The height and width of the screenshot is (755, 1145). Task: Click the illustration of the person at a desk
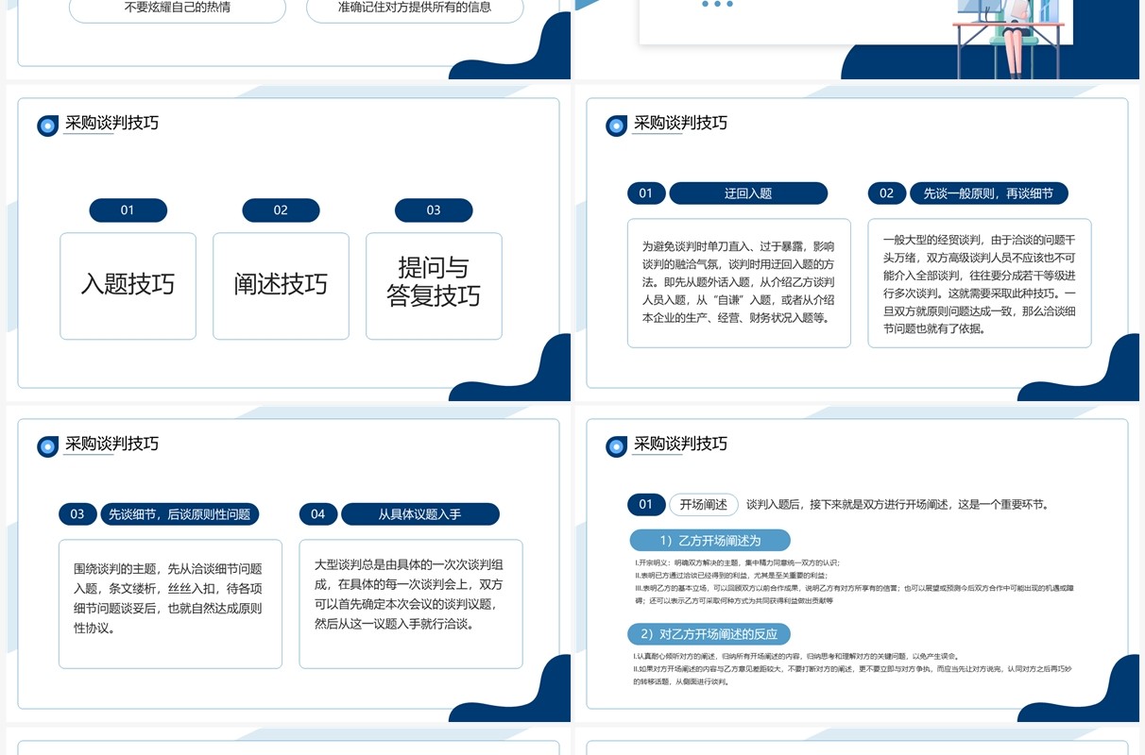[1008, 38]
